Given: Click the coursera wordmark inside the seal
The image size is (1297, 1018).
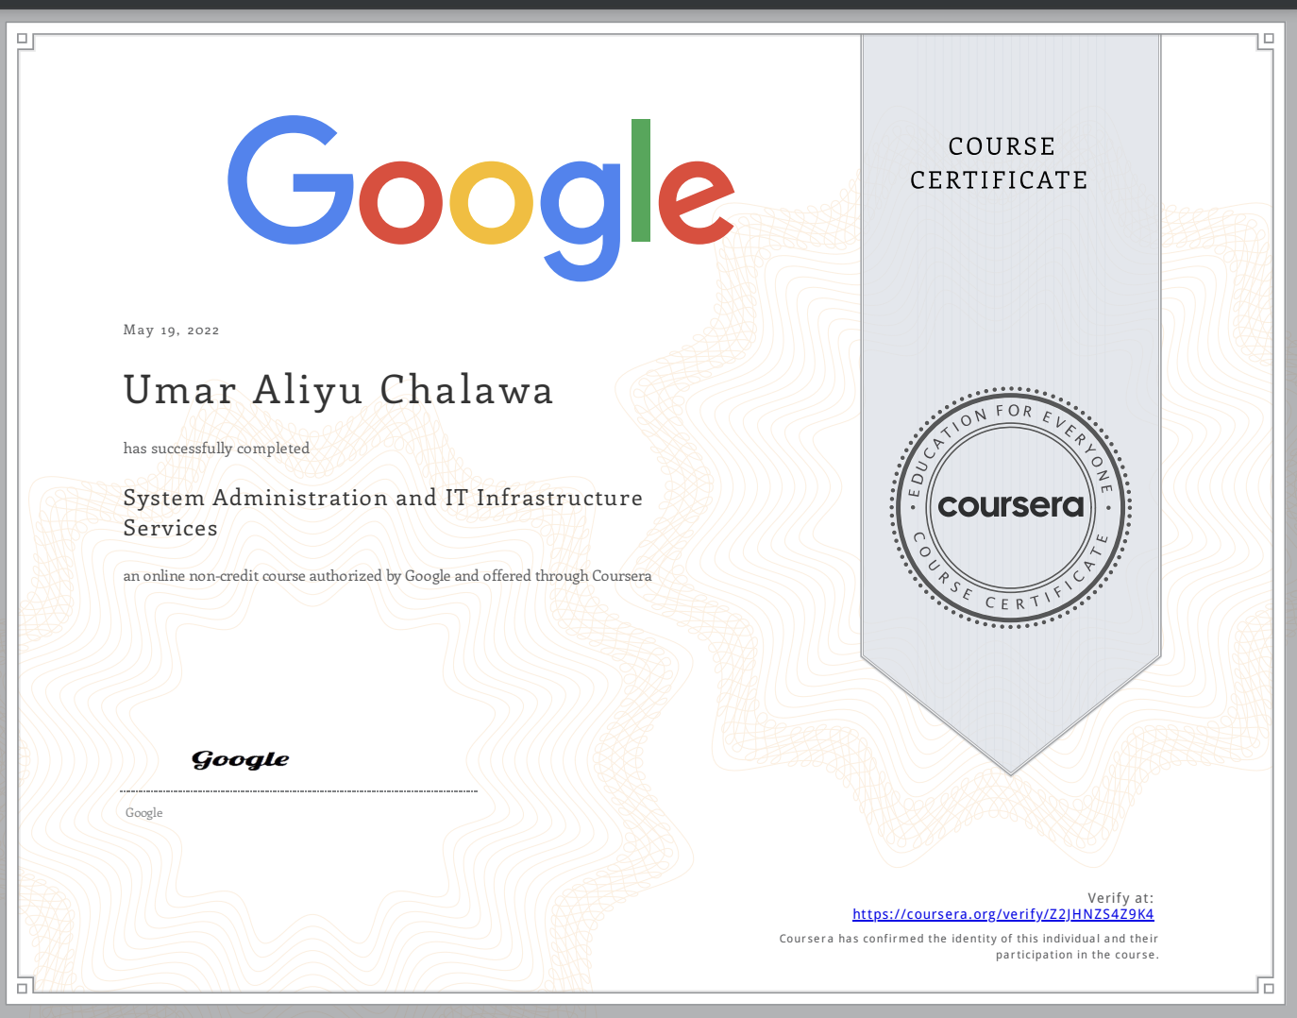Looking at the screenshot, I should (1010, 506).
